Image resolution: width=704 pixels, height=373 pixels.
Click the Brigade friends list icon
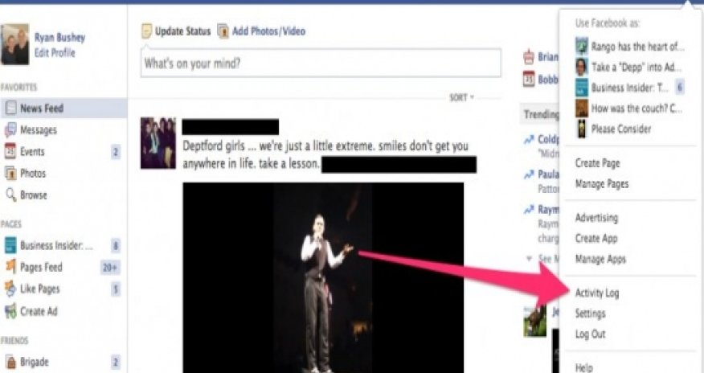click(x=10, y=362)
